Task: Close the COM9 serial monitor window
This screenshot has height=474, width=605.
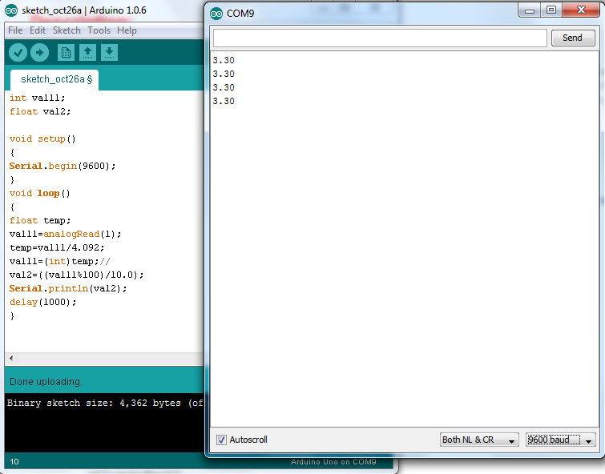Action: click(x=581, y=10)
